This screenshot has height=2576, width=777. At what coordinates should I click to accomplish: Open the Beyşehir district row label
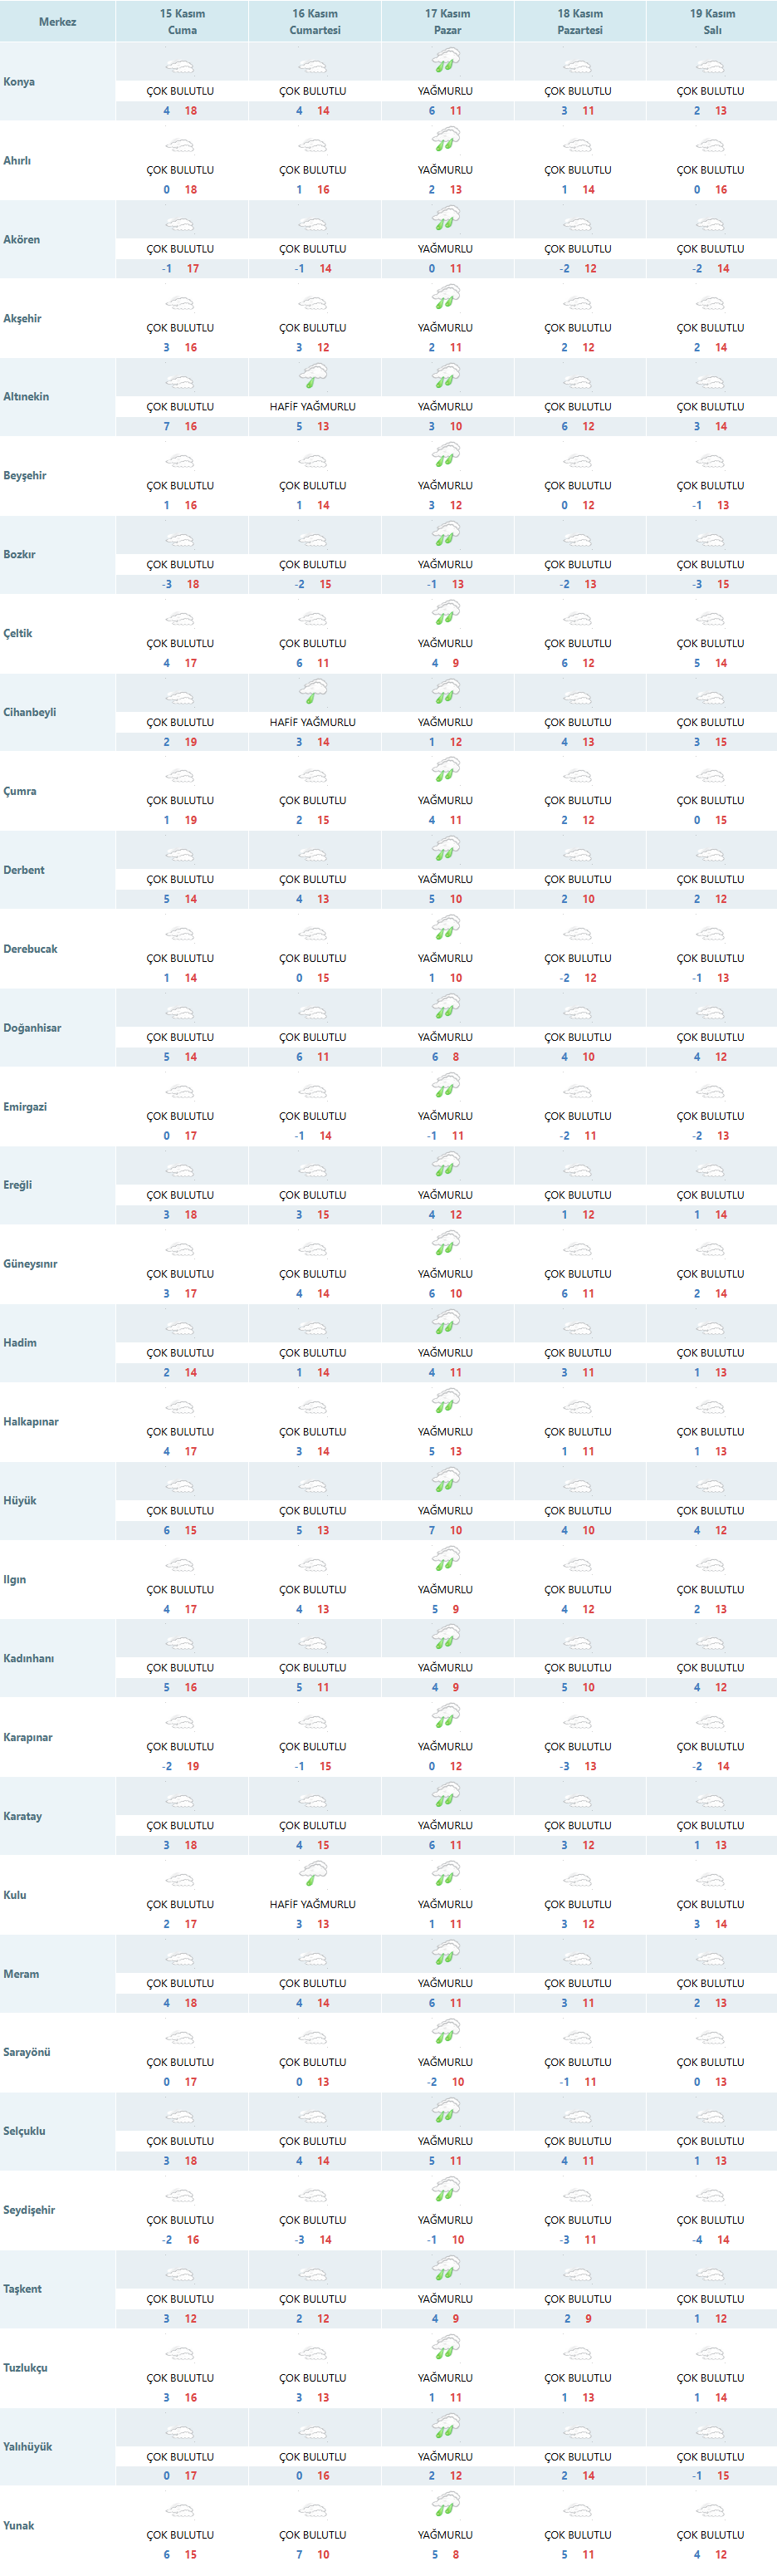click(25, 476)
